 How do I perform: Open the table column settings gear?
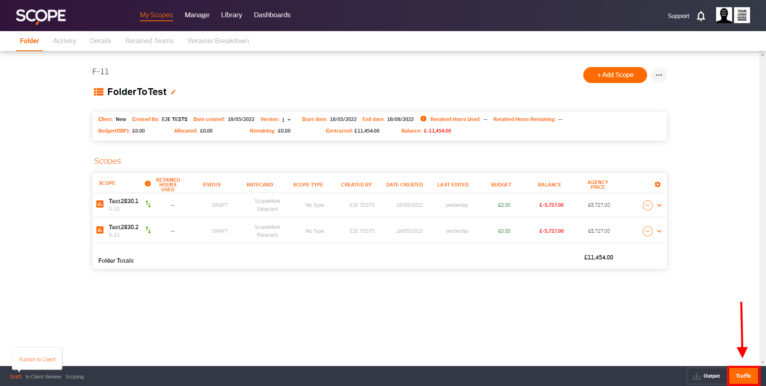[x=657, y=184]
